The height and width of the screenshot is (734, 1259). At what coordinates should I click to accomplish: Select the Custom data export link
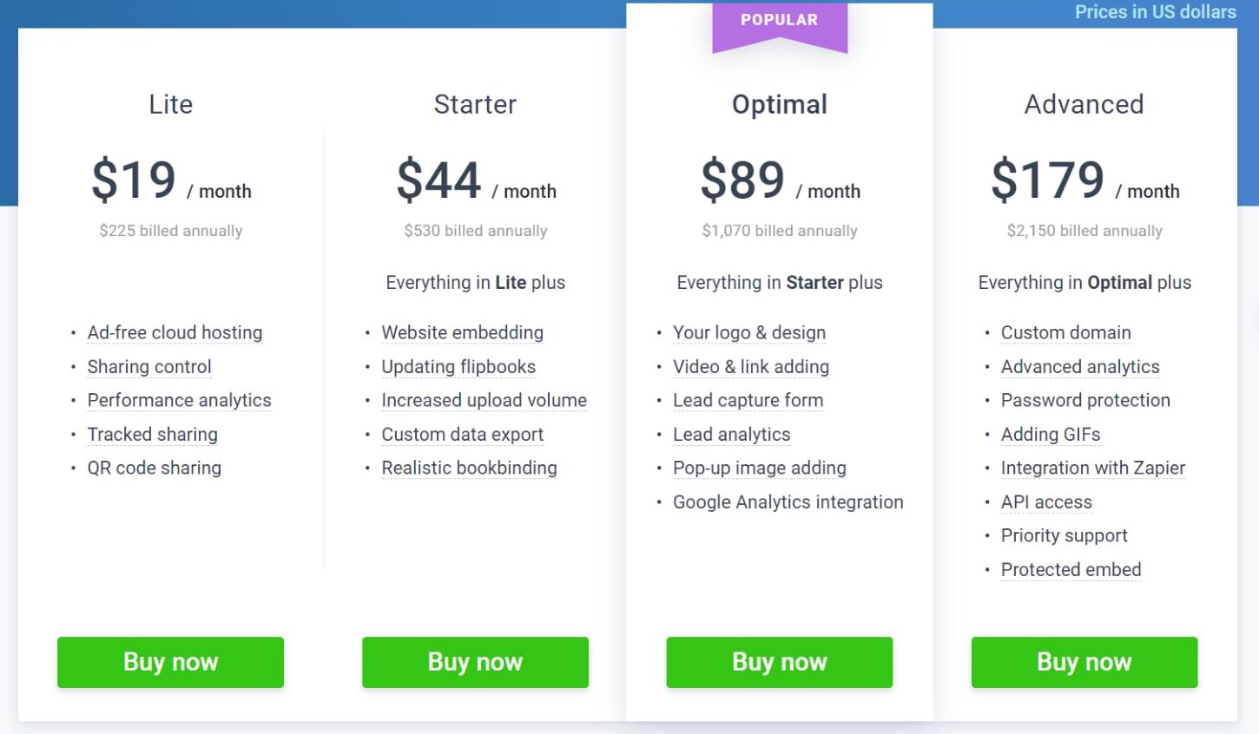point(462,434)
